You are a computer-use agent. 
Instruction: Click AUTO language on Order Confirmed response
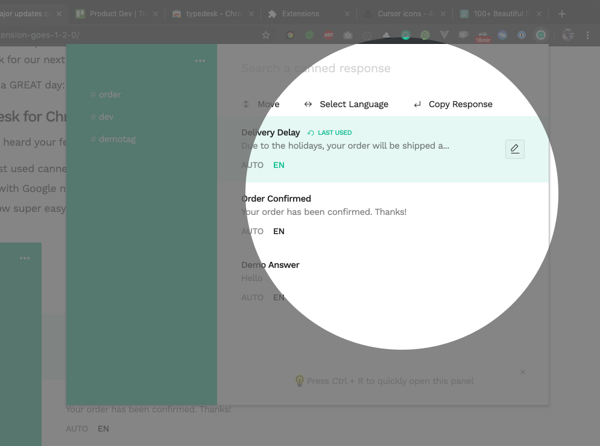click(253, 231)
